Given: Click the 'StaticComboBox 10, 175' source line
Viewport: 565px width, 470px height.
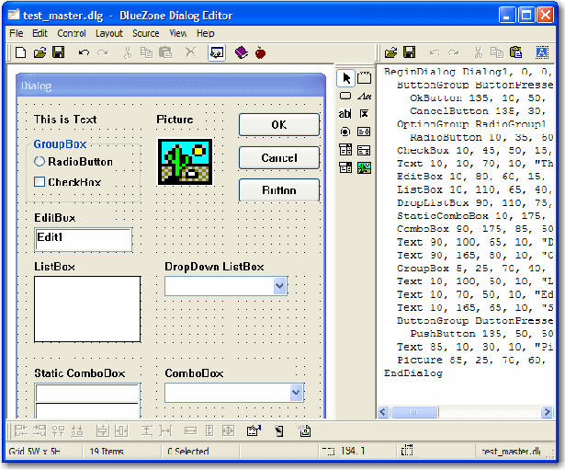Looking at the screenshot, I should click(x=470, y=216).
